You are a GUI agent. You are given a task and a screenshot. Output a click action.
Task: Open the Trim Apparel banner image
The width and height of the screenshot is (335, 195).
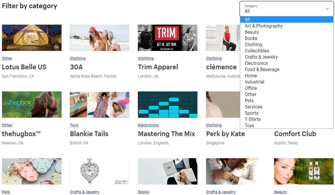coord(167,38)
